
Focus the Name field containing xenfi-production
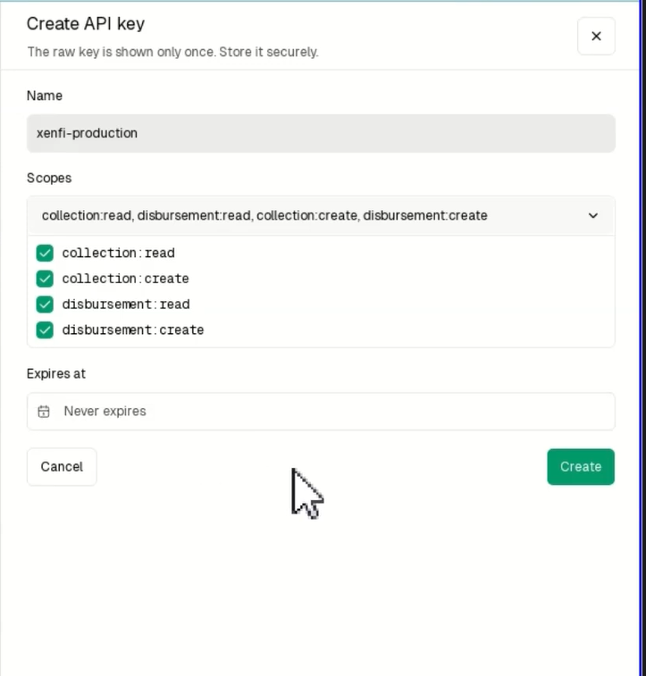point(321,133)
